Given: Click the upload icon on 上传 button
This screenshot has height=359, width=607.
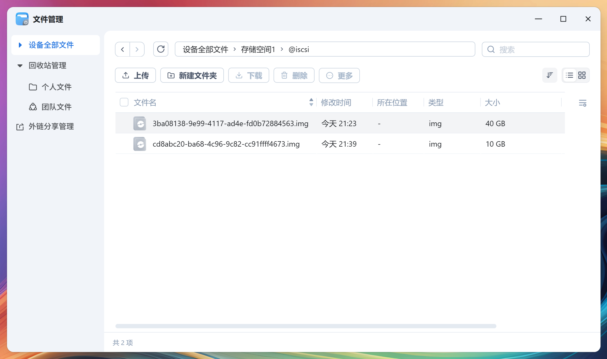Looking at the screenshot, I should 126,75.
